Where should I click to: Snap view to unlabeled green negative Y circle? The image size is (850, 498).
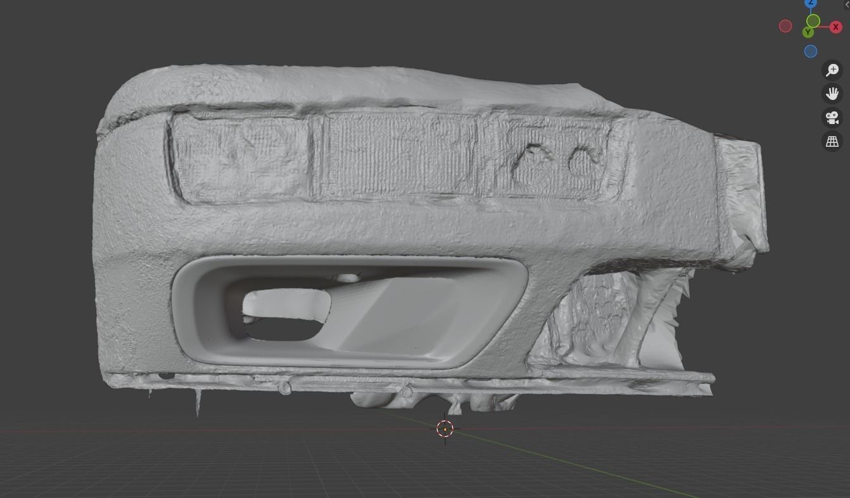click(814, 22)
